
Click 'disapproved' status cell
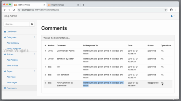[153, 83]
